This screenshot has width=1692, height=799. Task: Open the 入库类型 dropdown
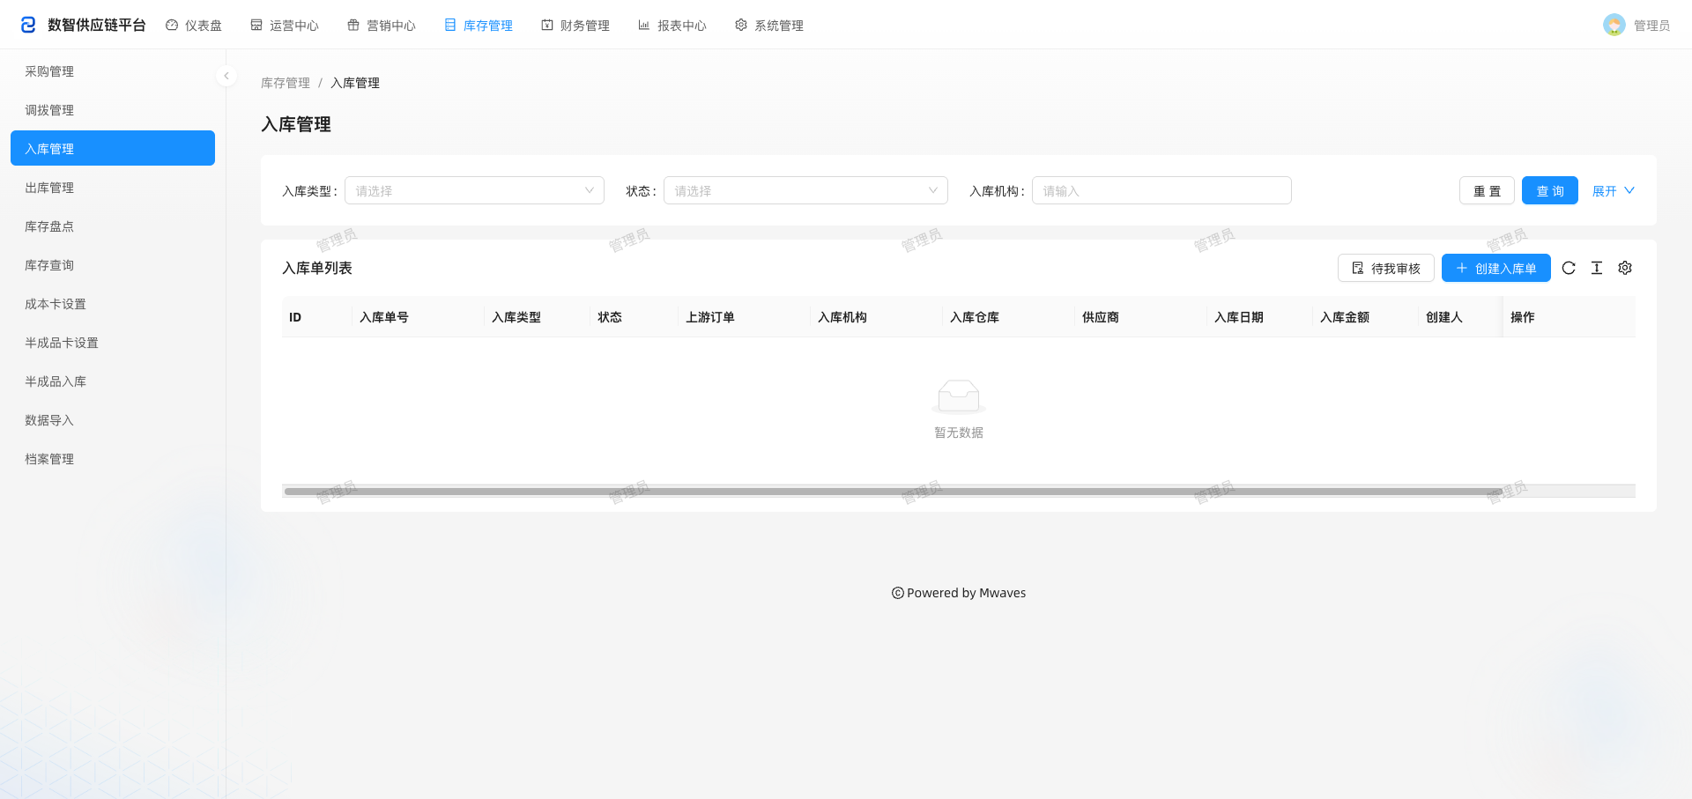pos(474,190)
